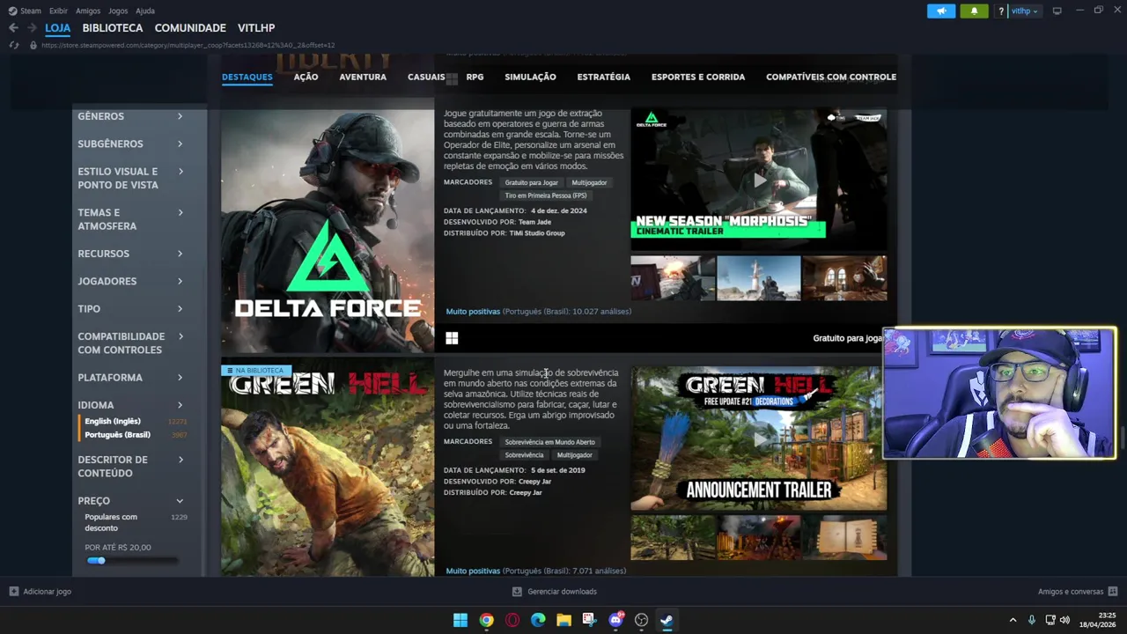Expand the Tipo filter section
Screen dimensions: 1127x634
click(130, 308)
